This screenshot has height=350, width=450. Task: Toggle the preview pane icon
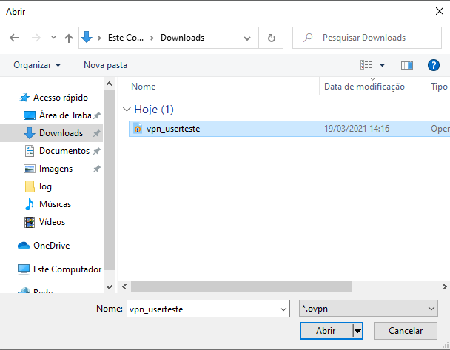406,65
